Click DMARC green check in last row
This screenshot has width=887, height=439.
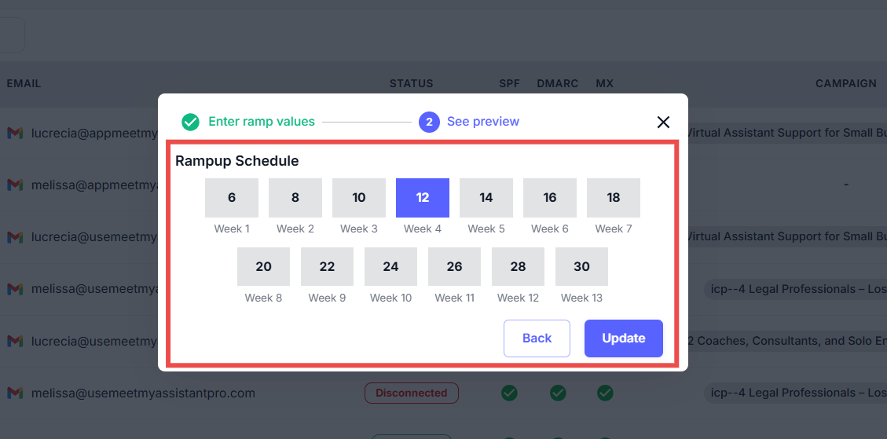(x=558, y=392)
